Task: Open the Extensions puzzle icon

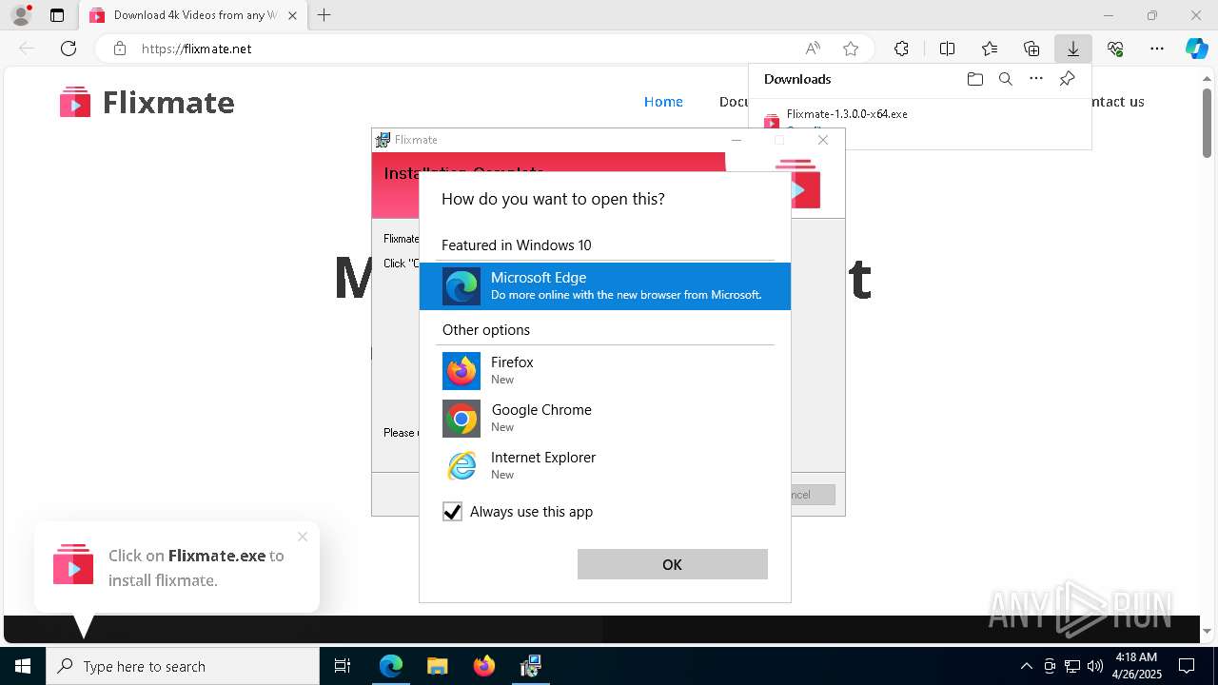Action: point(901,49)
